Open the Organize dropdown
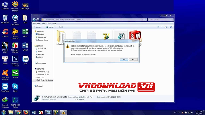The width and height of the screenshot is (205, 115). [38, 27]
